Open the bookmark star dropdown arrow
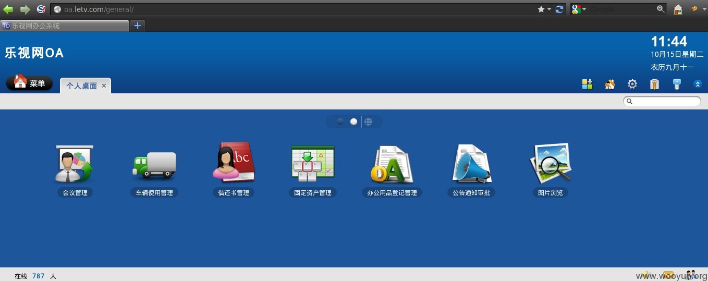 pyautogui.click(x=549, y=9)
